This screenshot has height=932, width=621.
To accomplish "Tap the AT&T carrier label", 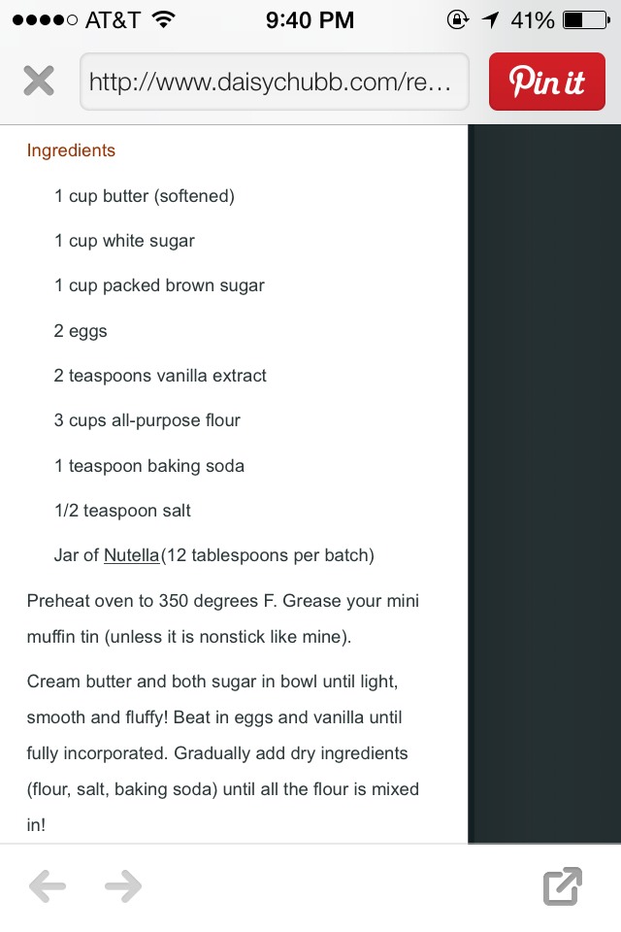I will pyautogui.click(x=113, y=20).
